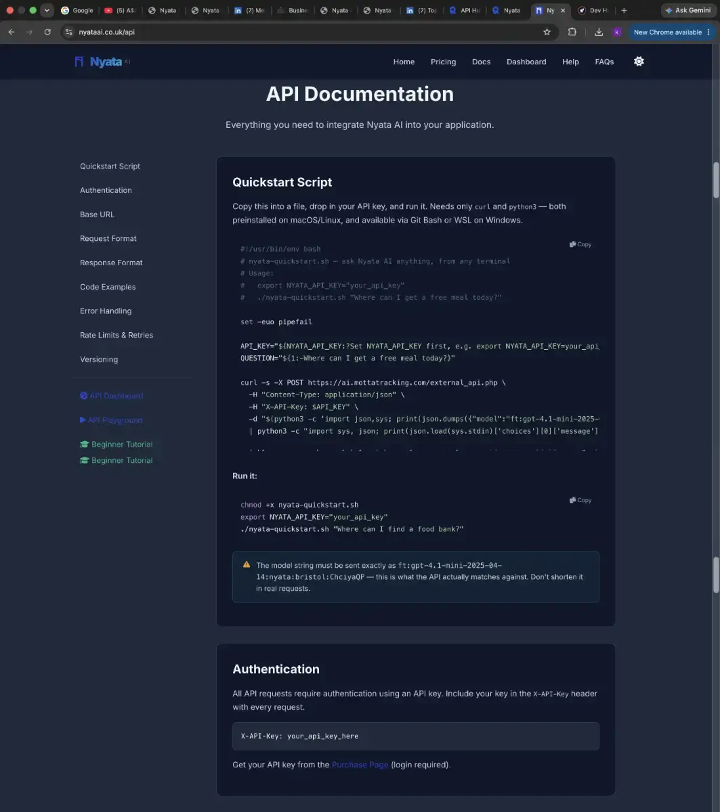Viewport: 720px width, 812px height.
Task: Open Pricing in the site navigation
Action: (443, 62)
